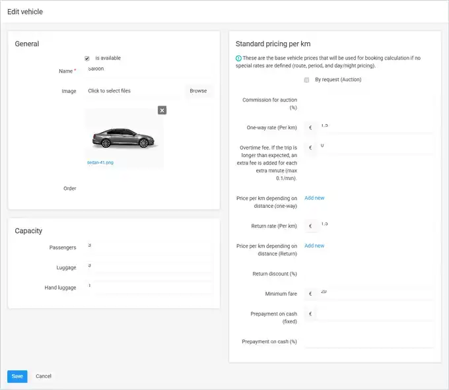Click the euro symbol beside Overtime fee

tap(311, 148)
